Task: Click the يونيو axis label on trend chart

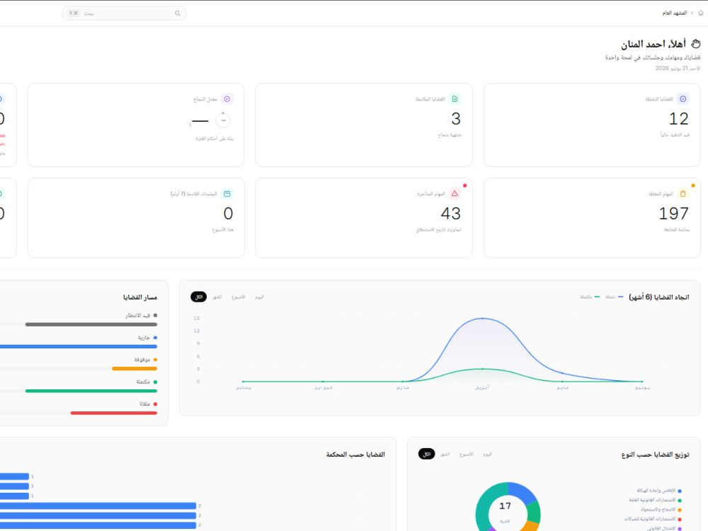Action: tap(642, 387)
